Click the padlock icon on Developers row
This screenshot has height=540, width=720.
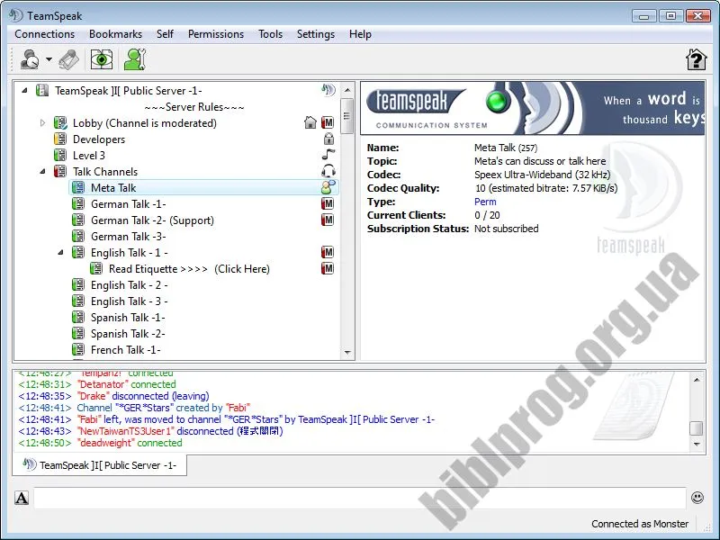tap(328, 139)
